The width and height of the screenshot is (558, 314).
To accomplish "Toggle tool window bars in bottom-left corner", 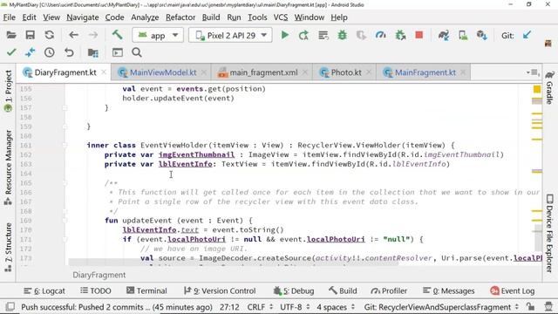I will (x=10, y=306).
